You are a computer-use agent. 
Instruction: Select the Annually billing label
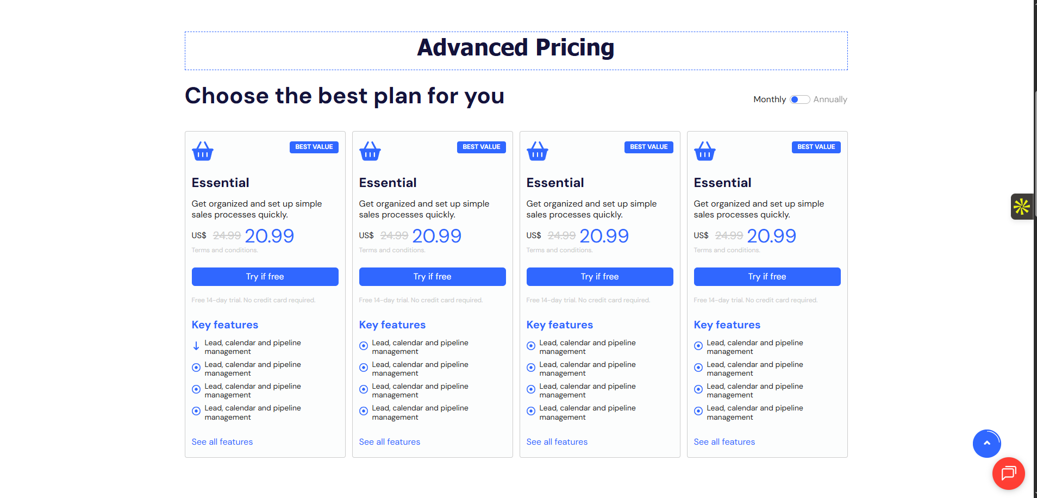[x=830, y=99]
